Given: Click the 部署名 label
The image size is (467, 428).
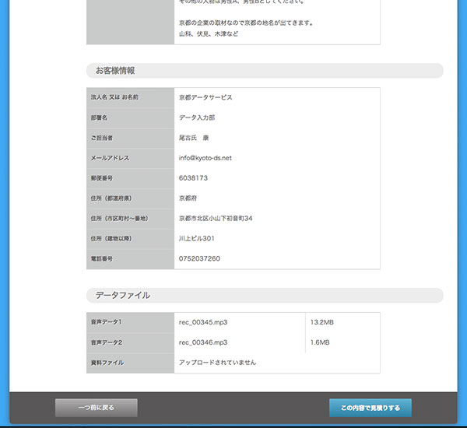Looking at the screenshot, I should point(99,118).
